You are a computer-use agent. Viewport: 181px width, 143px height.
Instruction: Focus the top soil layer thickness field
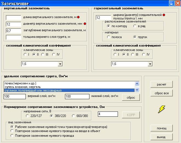13,37
